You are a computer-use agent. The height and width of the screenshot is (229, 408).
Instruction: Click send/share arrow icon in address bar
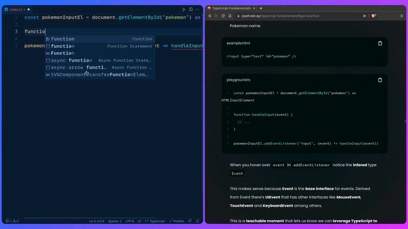click(365, 16)
